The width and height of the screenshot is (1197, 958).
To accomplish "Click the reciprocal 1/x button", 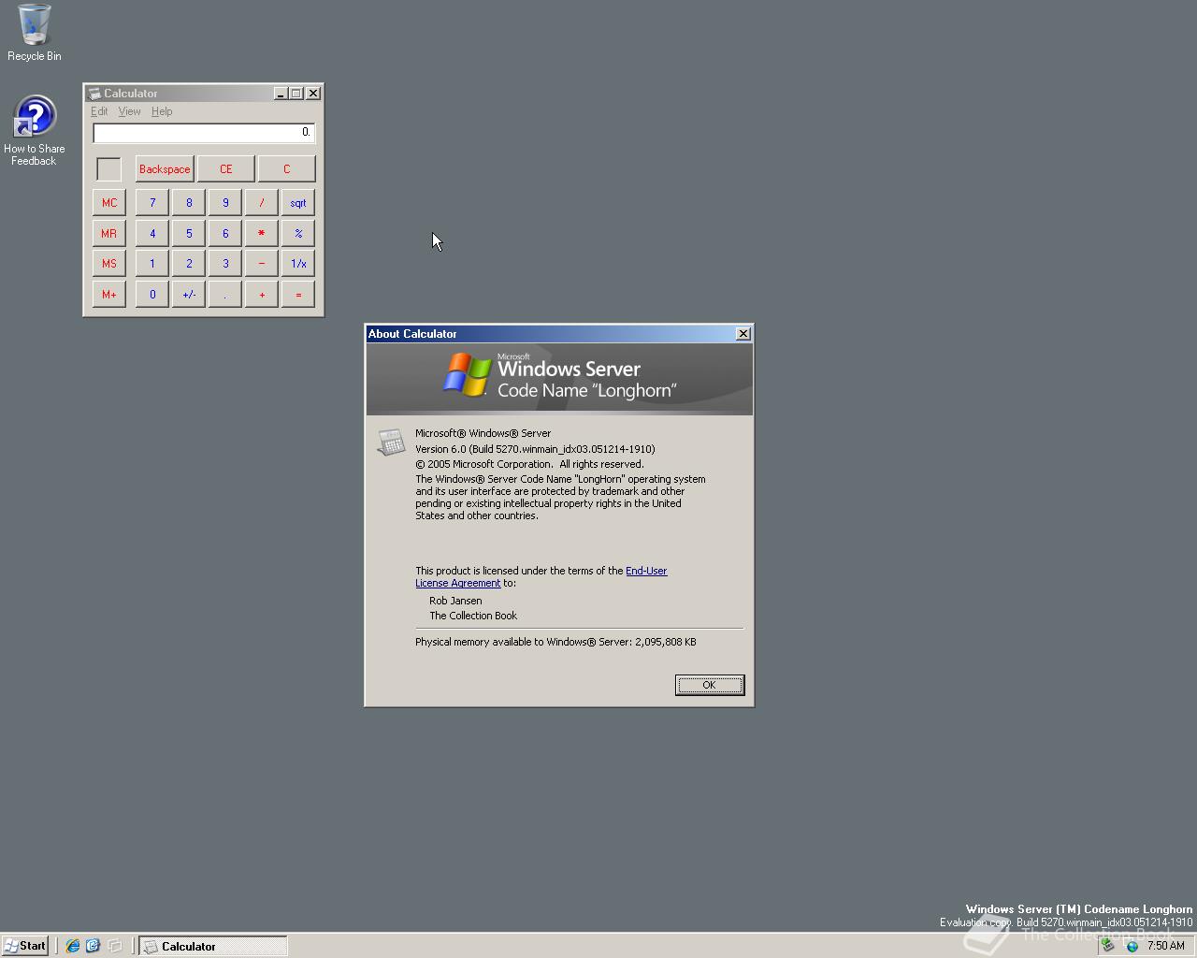I will click(298, 264).
